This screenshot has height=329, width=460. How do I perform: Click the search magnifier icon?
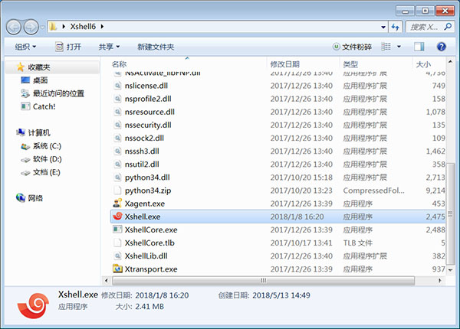tap(448, 27)
